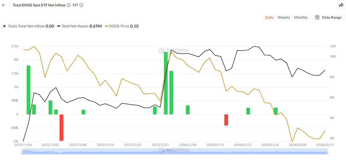Select the Daily tab

point(269,17)
